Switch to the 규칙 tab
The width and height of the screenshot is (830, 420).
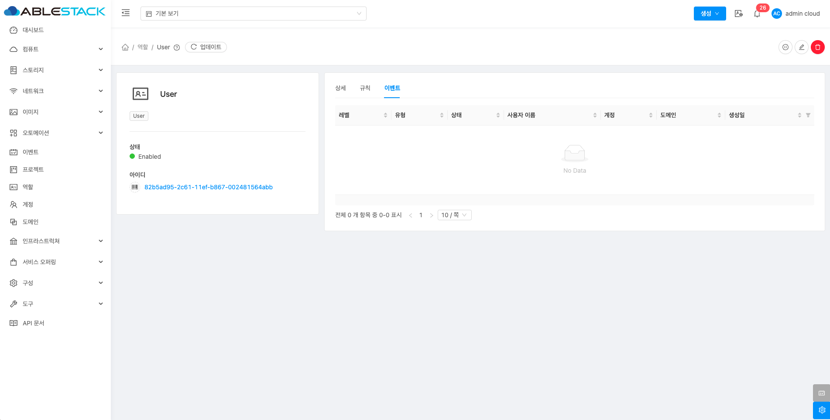click(x=365, y=88)
